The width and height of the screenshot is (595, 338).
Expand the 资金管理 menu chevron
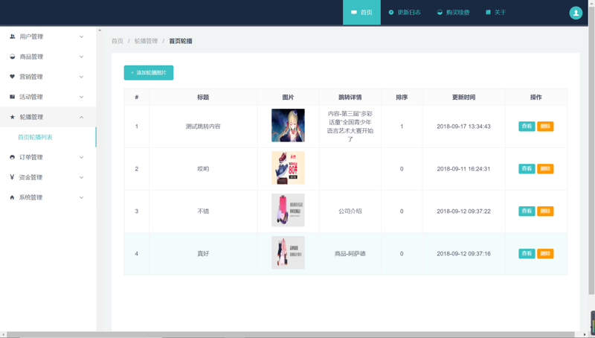tap(81, 178)
